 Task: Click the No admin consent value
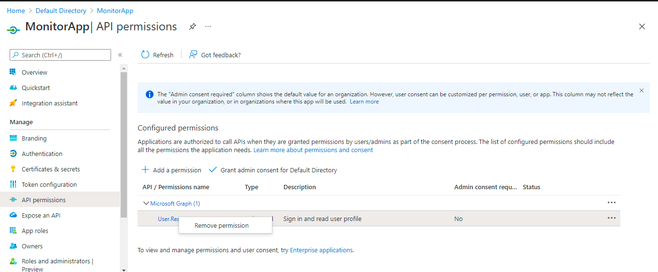point(458,219)
